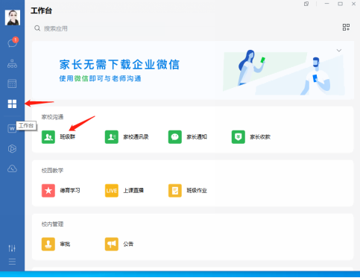Open the user avatar profile picture
Screen dimensions: 360x278
[x=13, y=17]
